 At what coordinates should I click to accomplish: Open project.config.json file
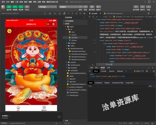tap(76, 87)
